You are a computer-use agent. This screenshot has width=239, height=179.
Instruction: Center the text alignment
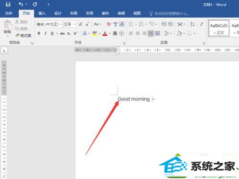pyautogui.click(x=138, y=33)
